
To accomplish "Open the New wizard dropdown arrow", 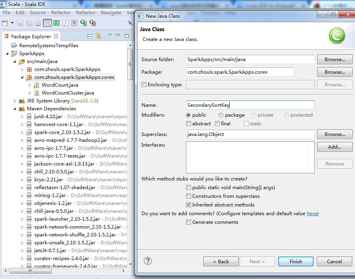I will [12, 23].
